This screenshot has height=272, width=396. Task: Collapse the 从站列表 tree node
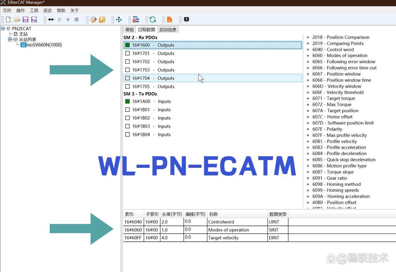[x=10, y=39]
